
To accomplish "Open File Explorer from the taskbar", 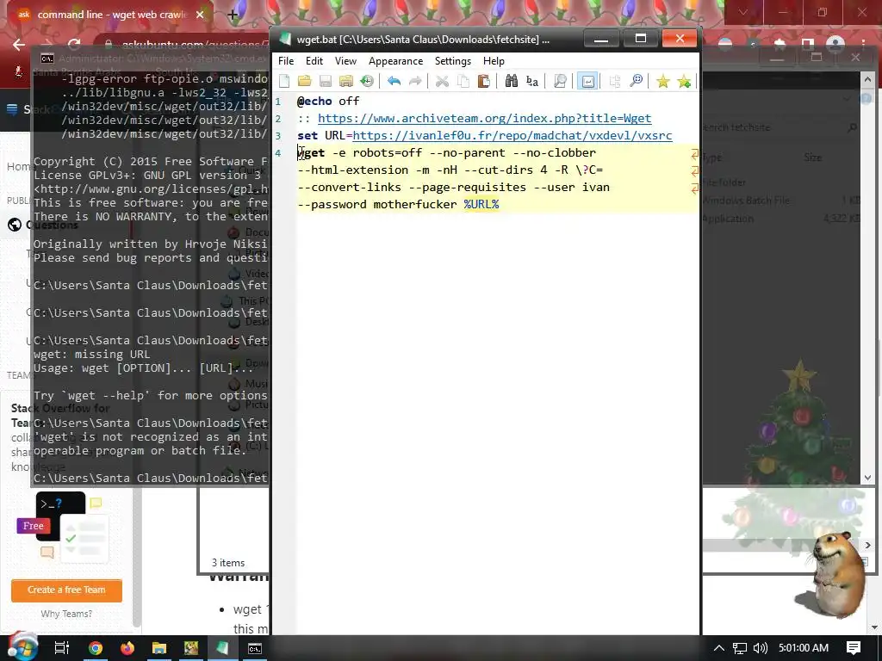I will click(x=159, y=649).
